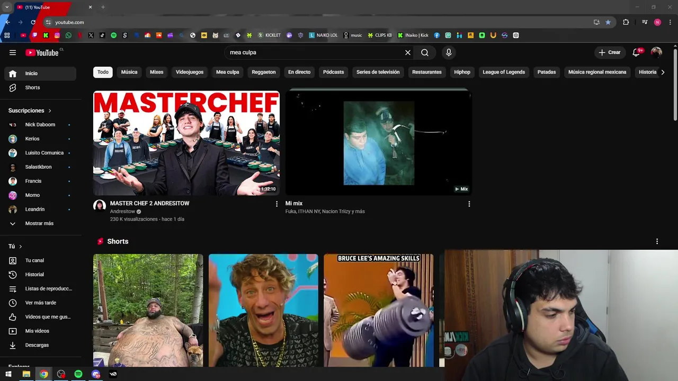Screen dimensions: 678x381
Task: Click the search magnifier button
Action: (x=425, y=52)
